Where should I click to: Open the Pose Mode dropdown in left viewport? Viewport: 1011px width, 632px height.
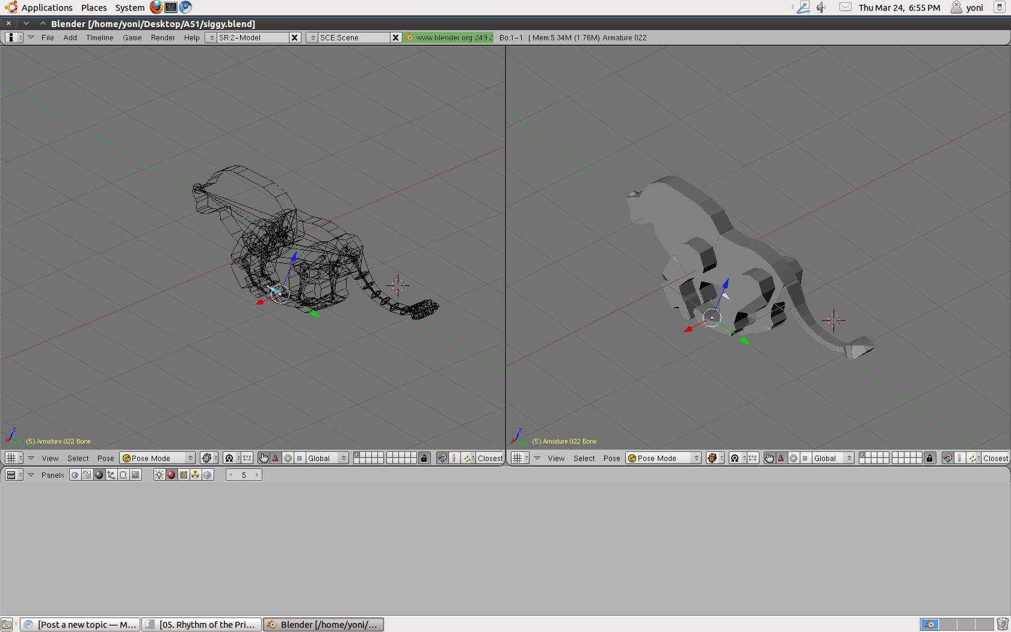tap(158, 458)
